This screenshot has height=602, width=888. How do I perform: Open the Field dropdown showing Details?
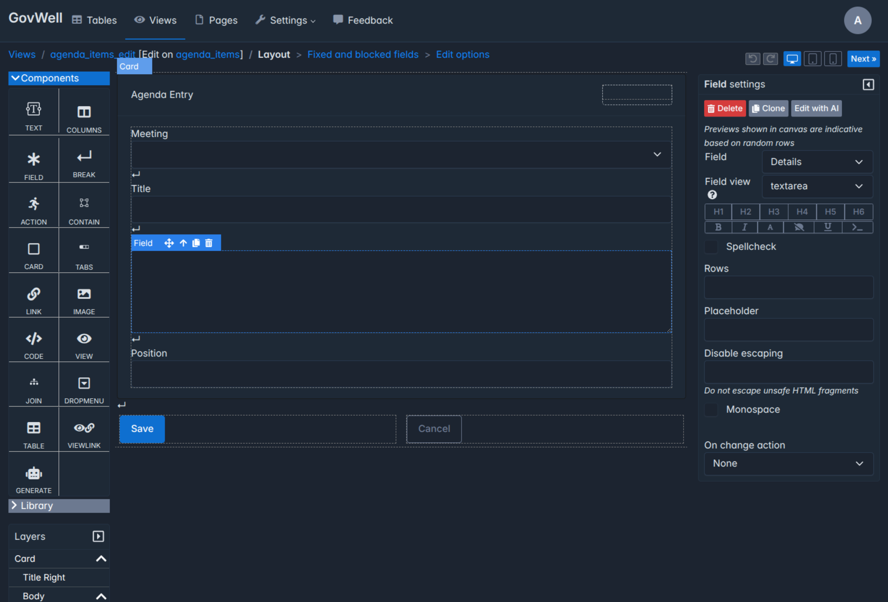click(x=817, y=162)
